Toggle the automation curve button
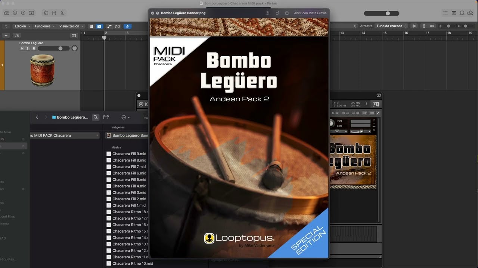Image resolution: width=478 pixels, height=268 pixels. (x=109, y=26)
